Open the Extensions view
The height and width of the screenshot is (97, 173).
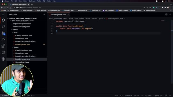[x=3, y=46]
